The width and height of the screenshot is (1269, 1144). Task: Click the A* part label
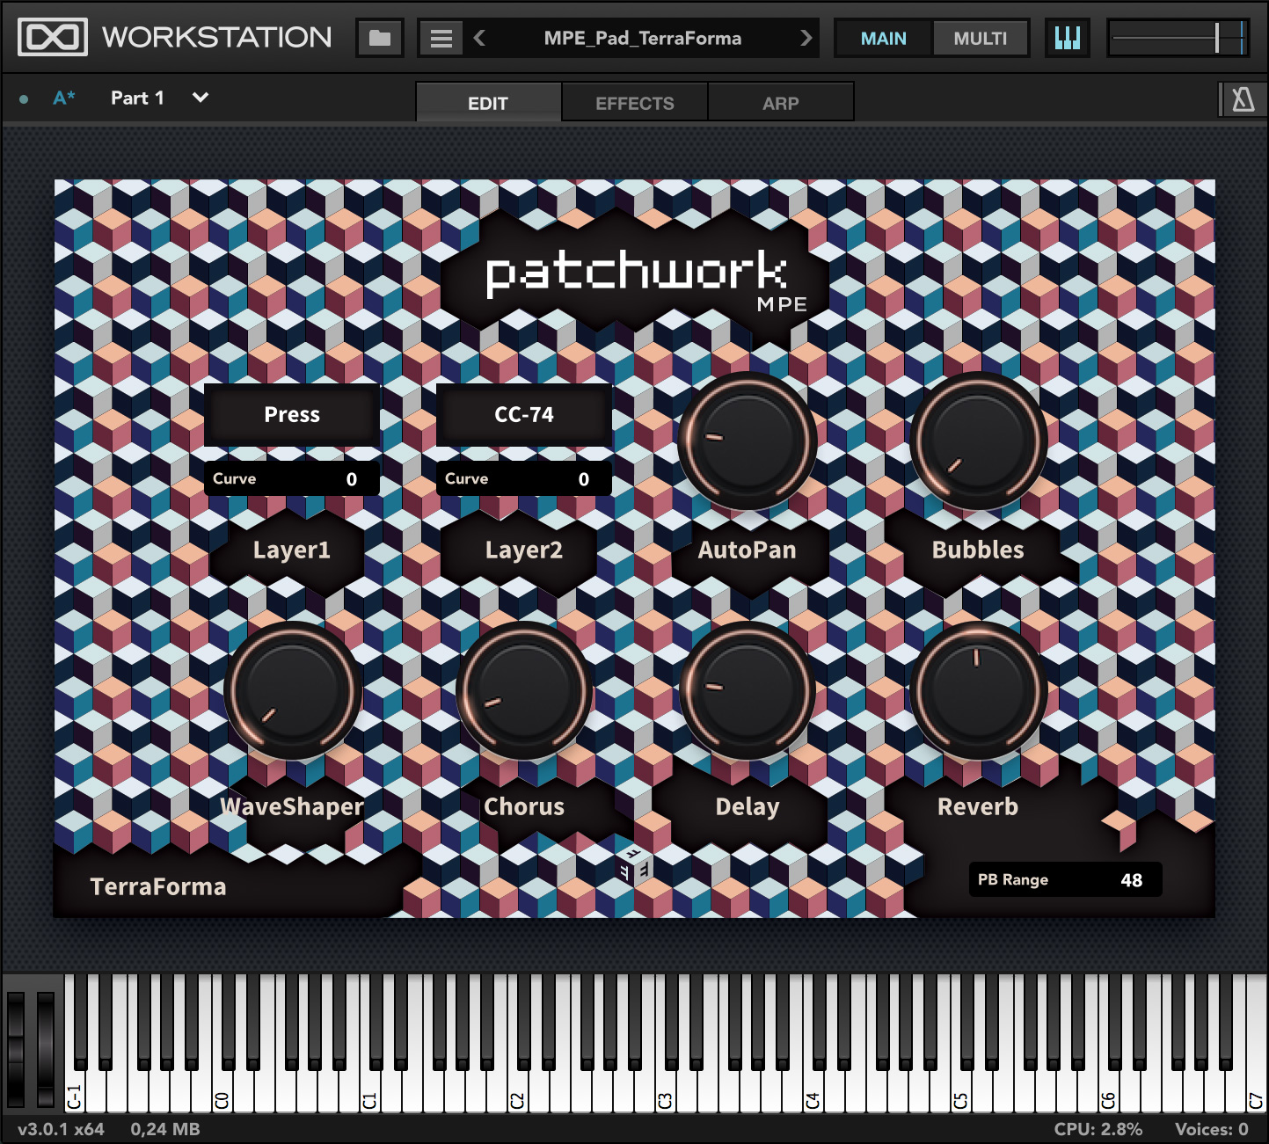pyautogui.click(x=64, y=98)
